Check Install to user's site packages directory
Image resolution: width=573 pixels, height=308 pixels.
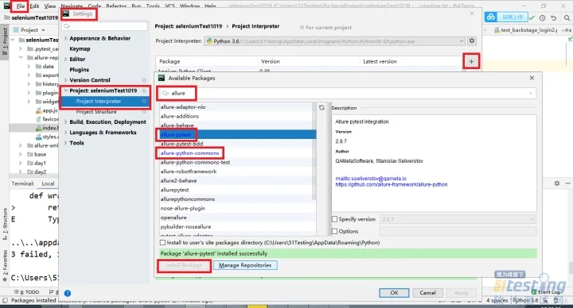tap(162, 242)
